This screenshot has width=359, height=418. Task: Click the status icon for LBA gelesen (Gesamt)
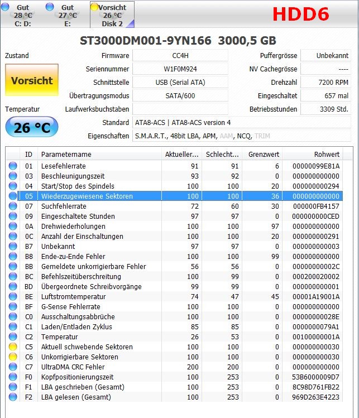[x=13, y=397]
